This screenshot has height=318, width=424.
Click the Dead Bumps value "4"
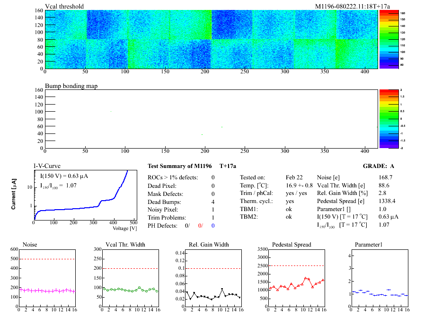[x=213, y=202]
